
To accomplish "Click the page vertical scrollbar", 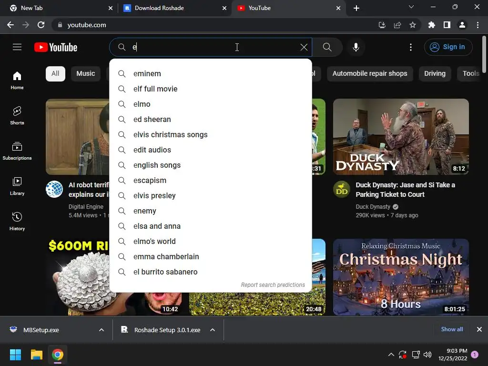I will click(x=484, y=55).
